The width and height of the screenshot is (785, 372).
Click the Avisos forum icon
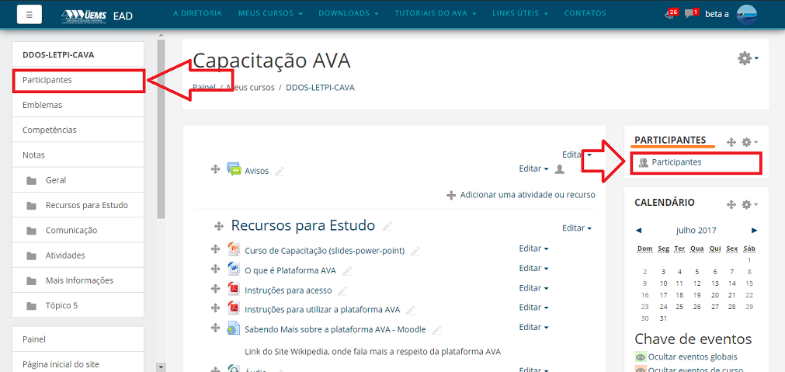(x=234, y=169)
